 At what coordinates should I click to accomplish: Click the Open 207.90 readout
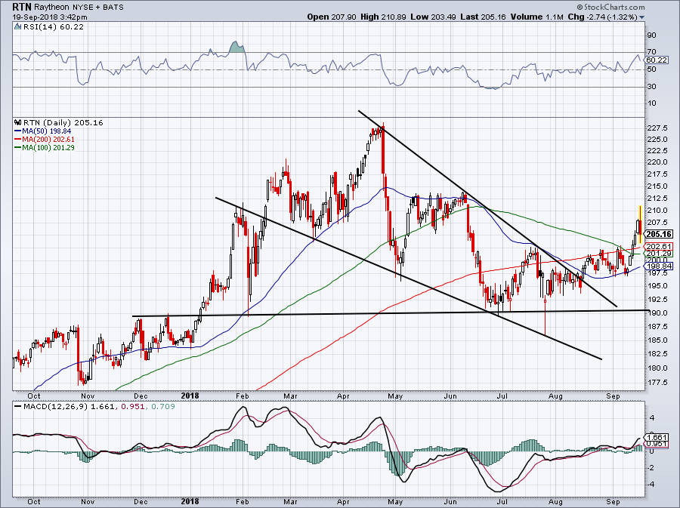(x=332, y=17)
